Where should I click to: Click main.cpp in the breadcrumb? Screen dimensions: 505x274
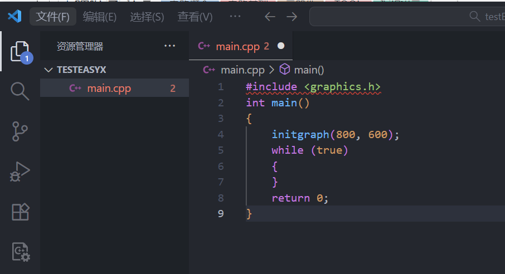pos(242,70)
